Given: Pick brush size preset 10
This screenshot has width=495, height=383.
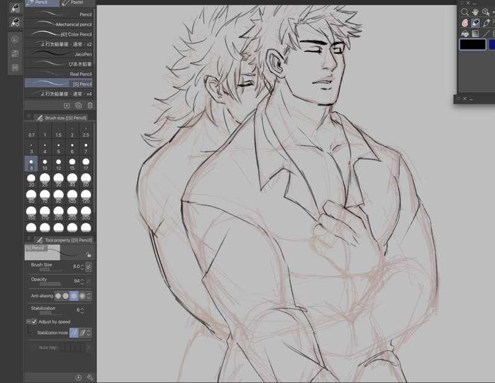Looking at the screenshot, I should (45, 164).
